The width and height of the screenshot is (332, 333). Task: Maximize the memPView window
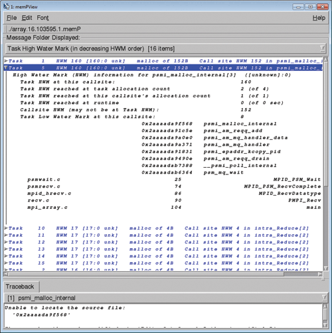click(x=310, y=7)
